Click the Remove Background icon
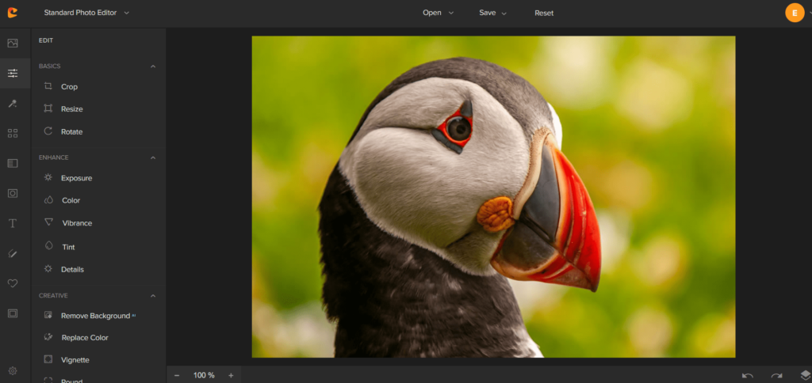812x383 pixels. (48, 315)
